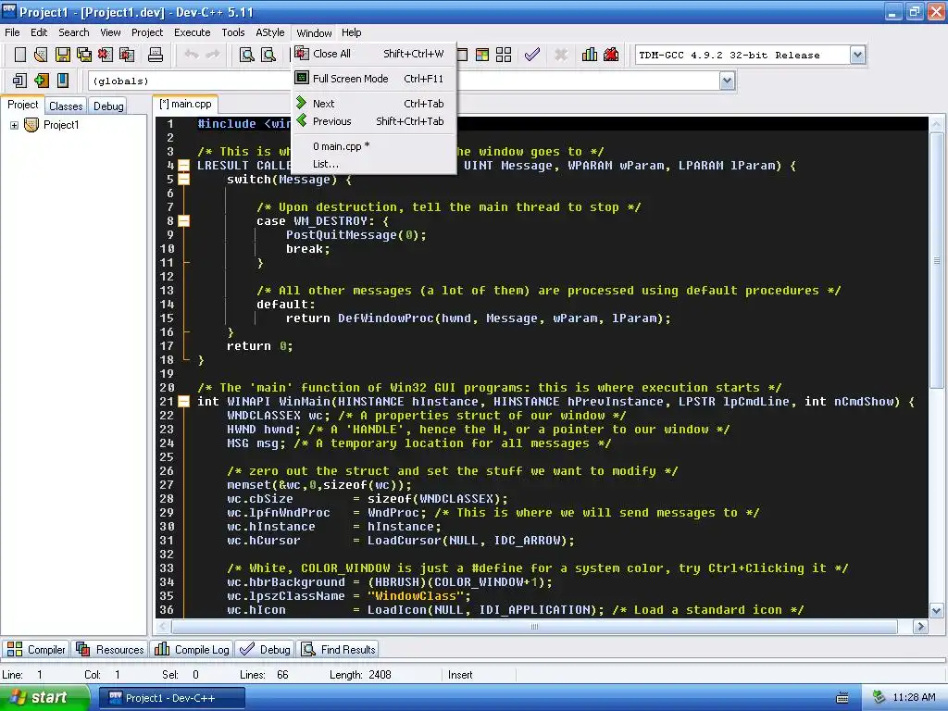Open the Compiler bottom tab
The height and width of the screenshot is (711, 948).
(36, 649)
